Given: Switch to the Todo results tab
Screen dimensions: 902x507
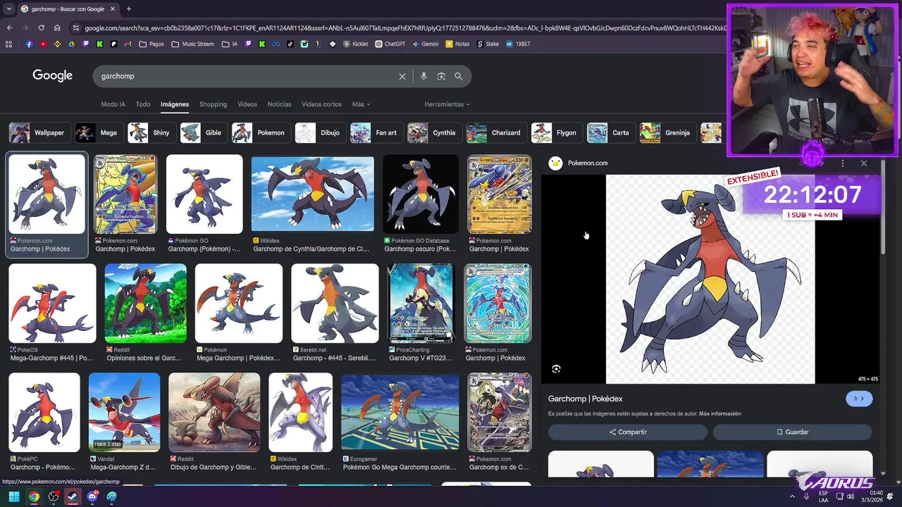Looking at the screenshot, I should click(143, 104).
